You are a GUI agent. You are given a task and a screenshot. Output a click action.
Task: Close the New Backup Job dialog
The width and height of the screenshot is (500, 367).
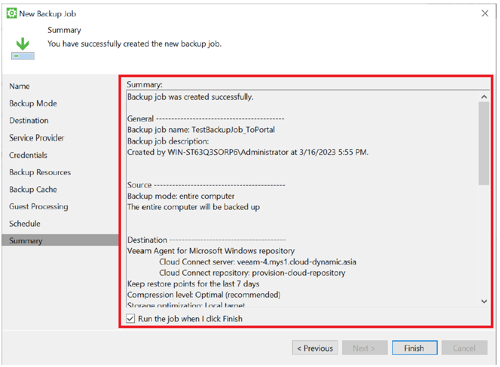point(485,13)
